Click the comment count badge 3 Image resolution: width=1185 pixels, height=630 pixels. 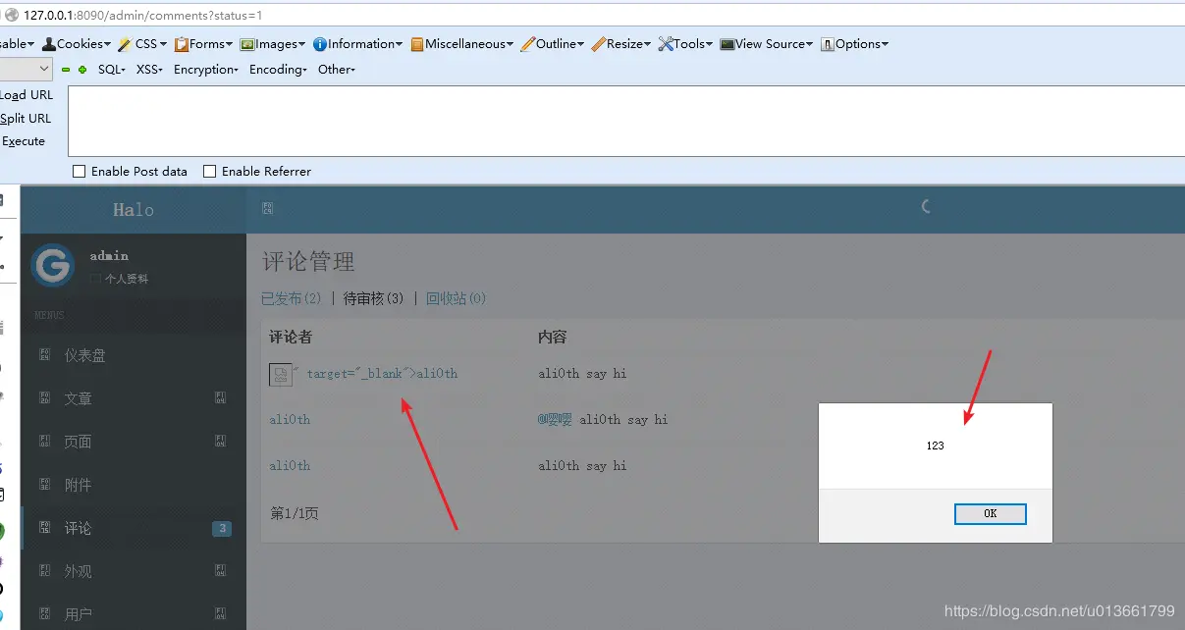pyautogui.click(x=222, y=529)
